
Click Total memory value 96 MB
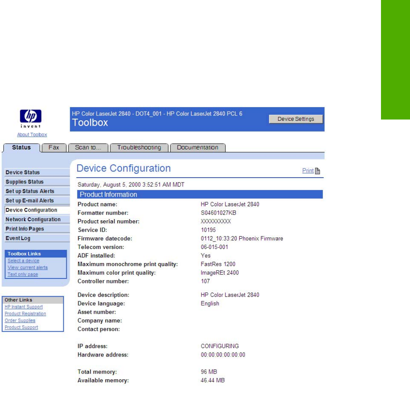click(209, 372)
